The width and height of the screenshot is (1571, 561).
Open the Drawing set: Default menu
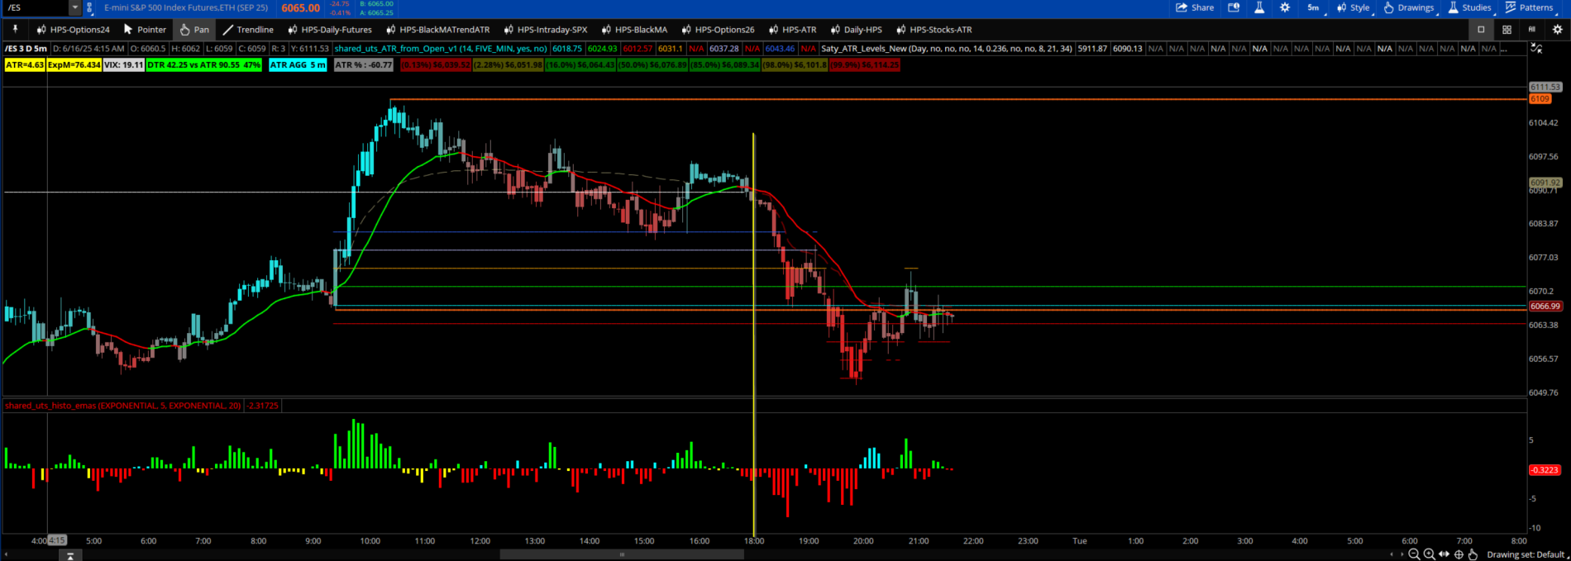[1526, 554]
